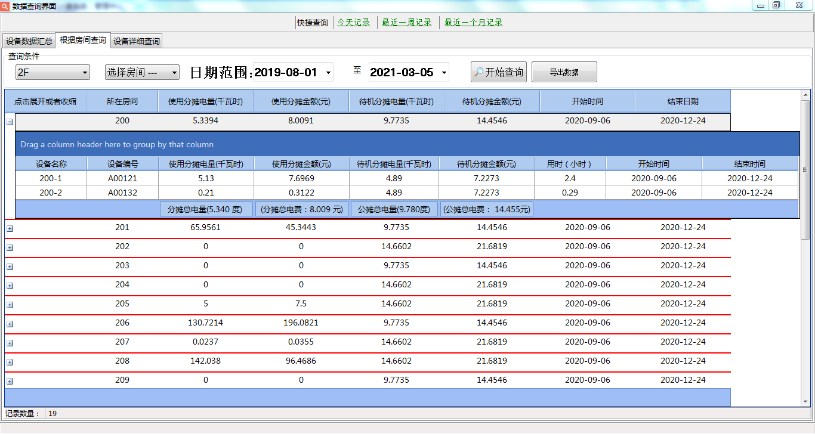Click the vertical scrollbar up arrow

[805, 95]
